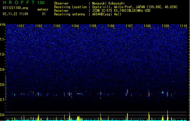Click the ring-shaped echo before 1109

point(163,93)
